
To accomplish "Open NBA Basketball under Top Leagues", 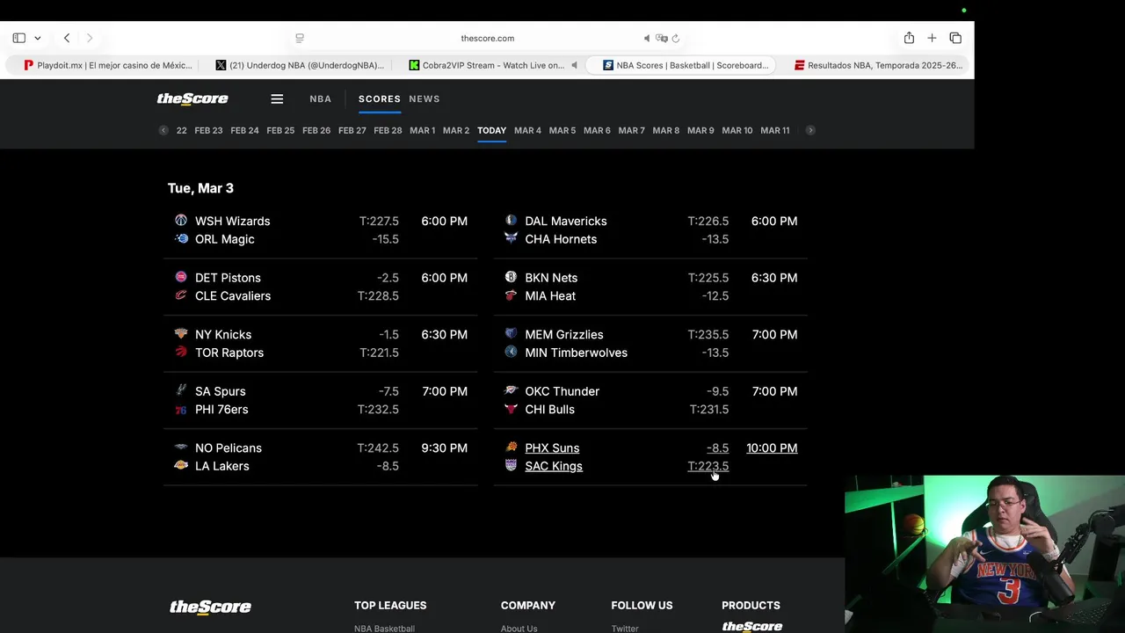I will tap(384, 628).
